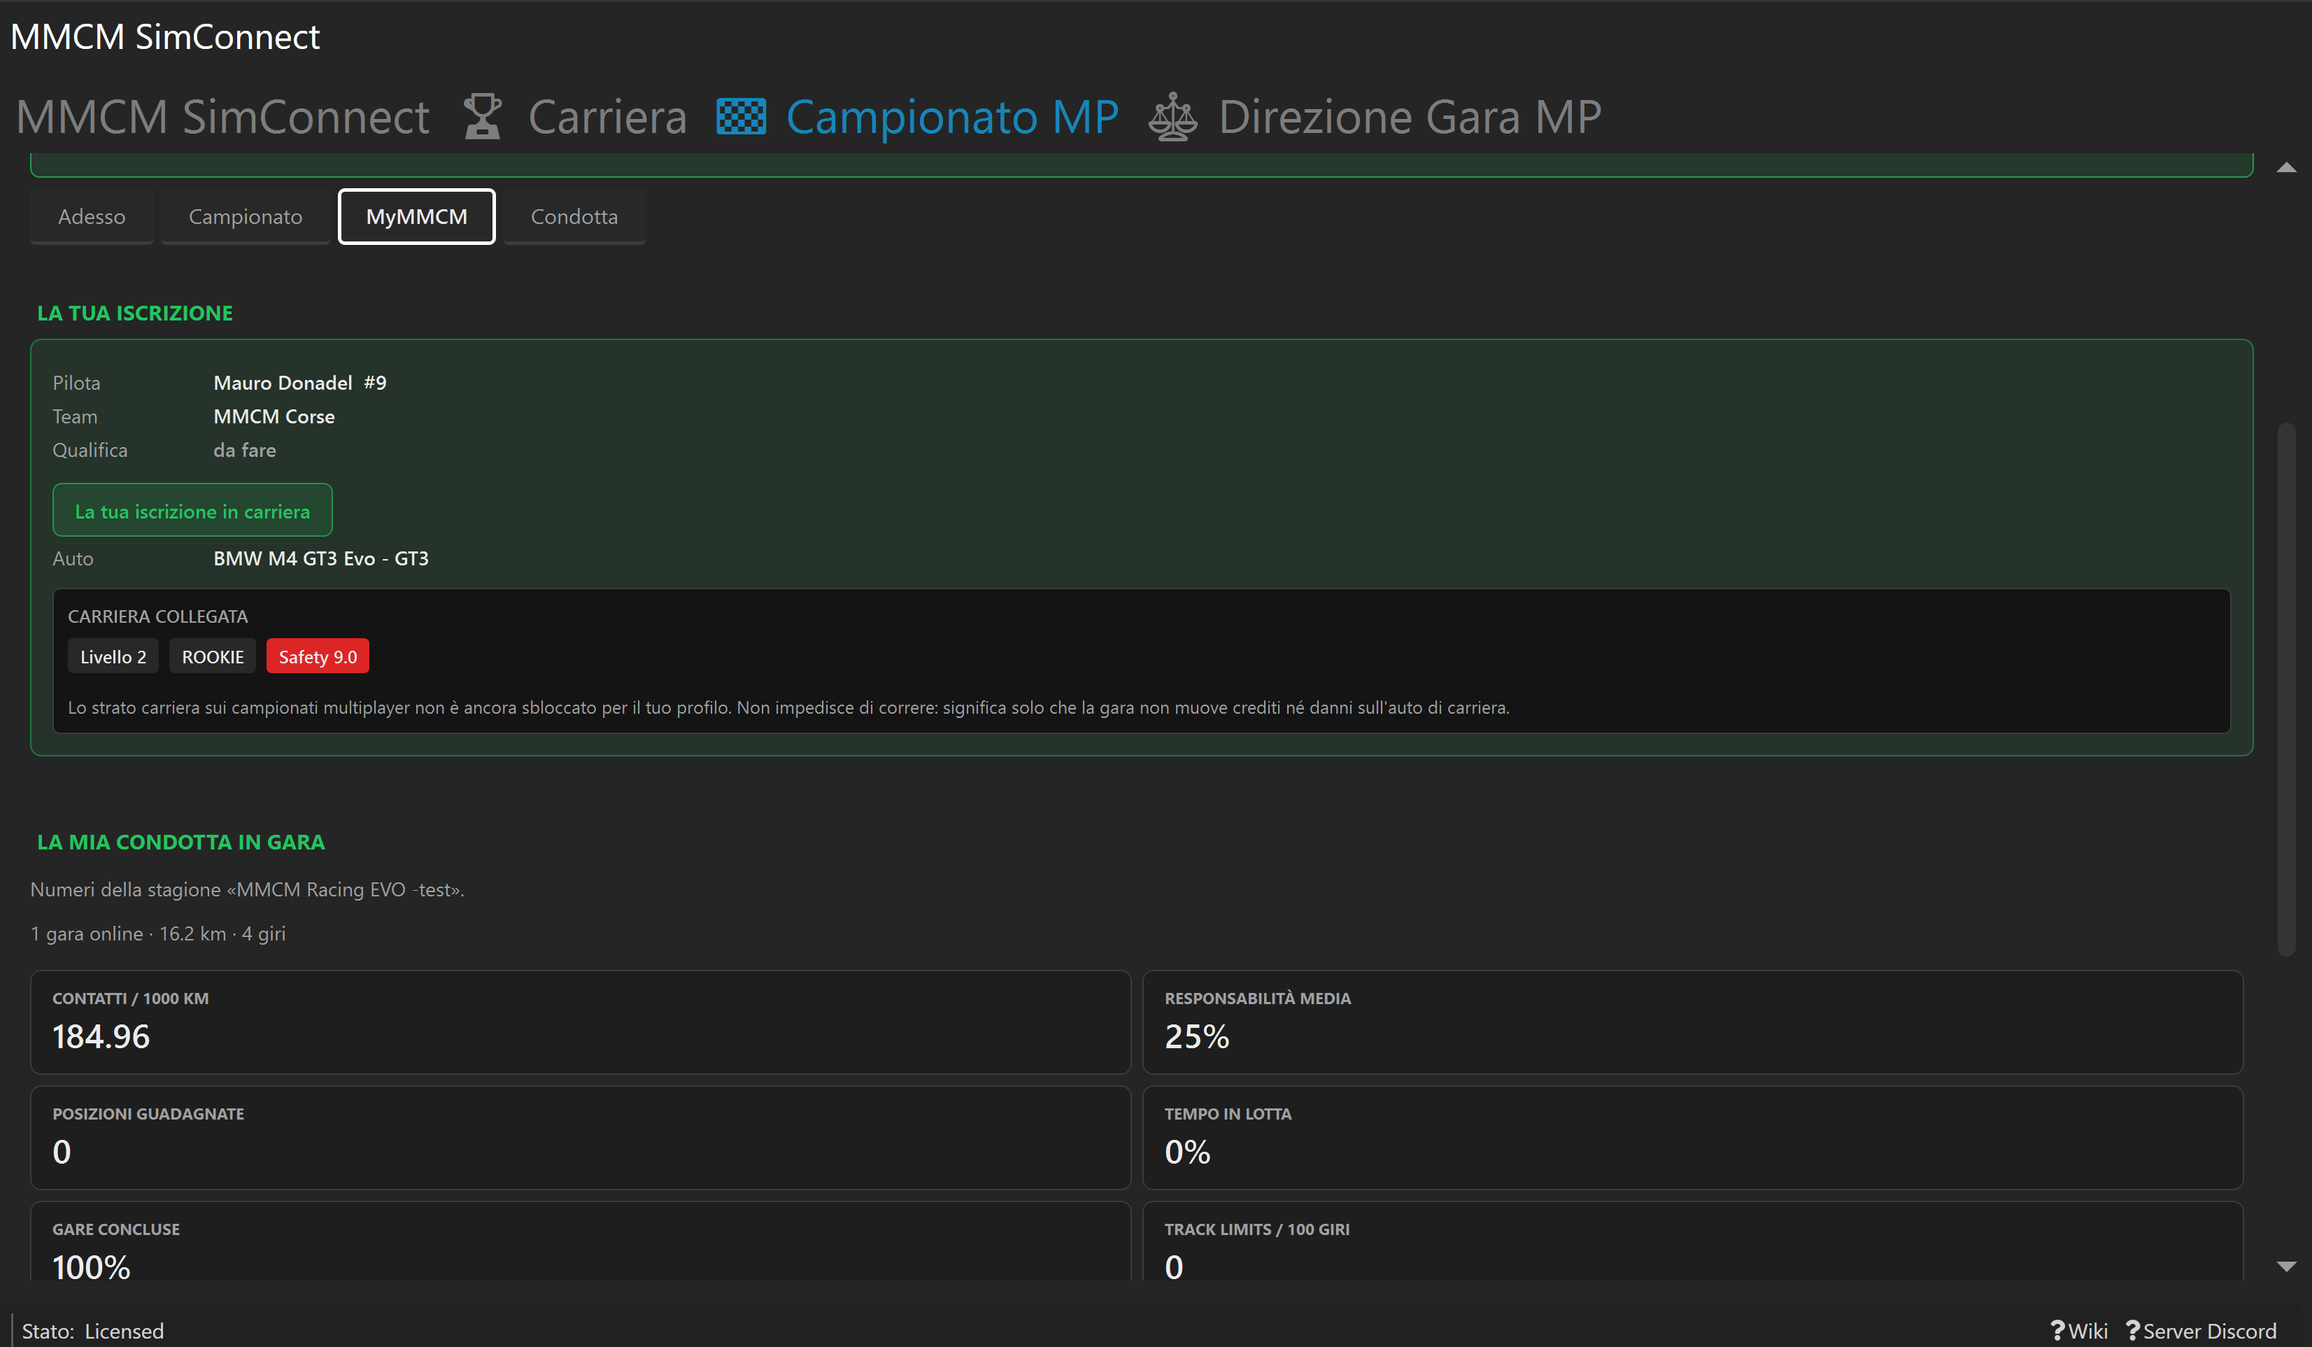Viewport: 2312px width, 1347px height.
Task: Click the Contatti / 1000 km stat card
Action: (x=581, y=1022)
